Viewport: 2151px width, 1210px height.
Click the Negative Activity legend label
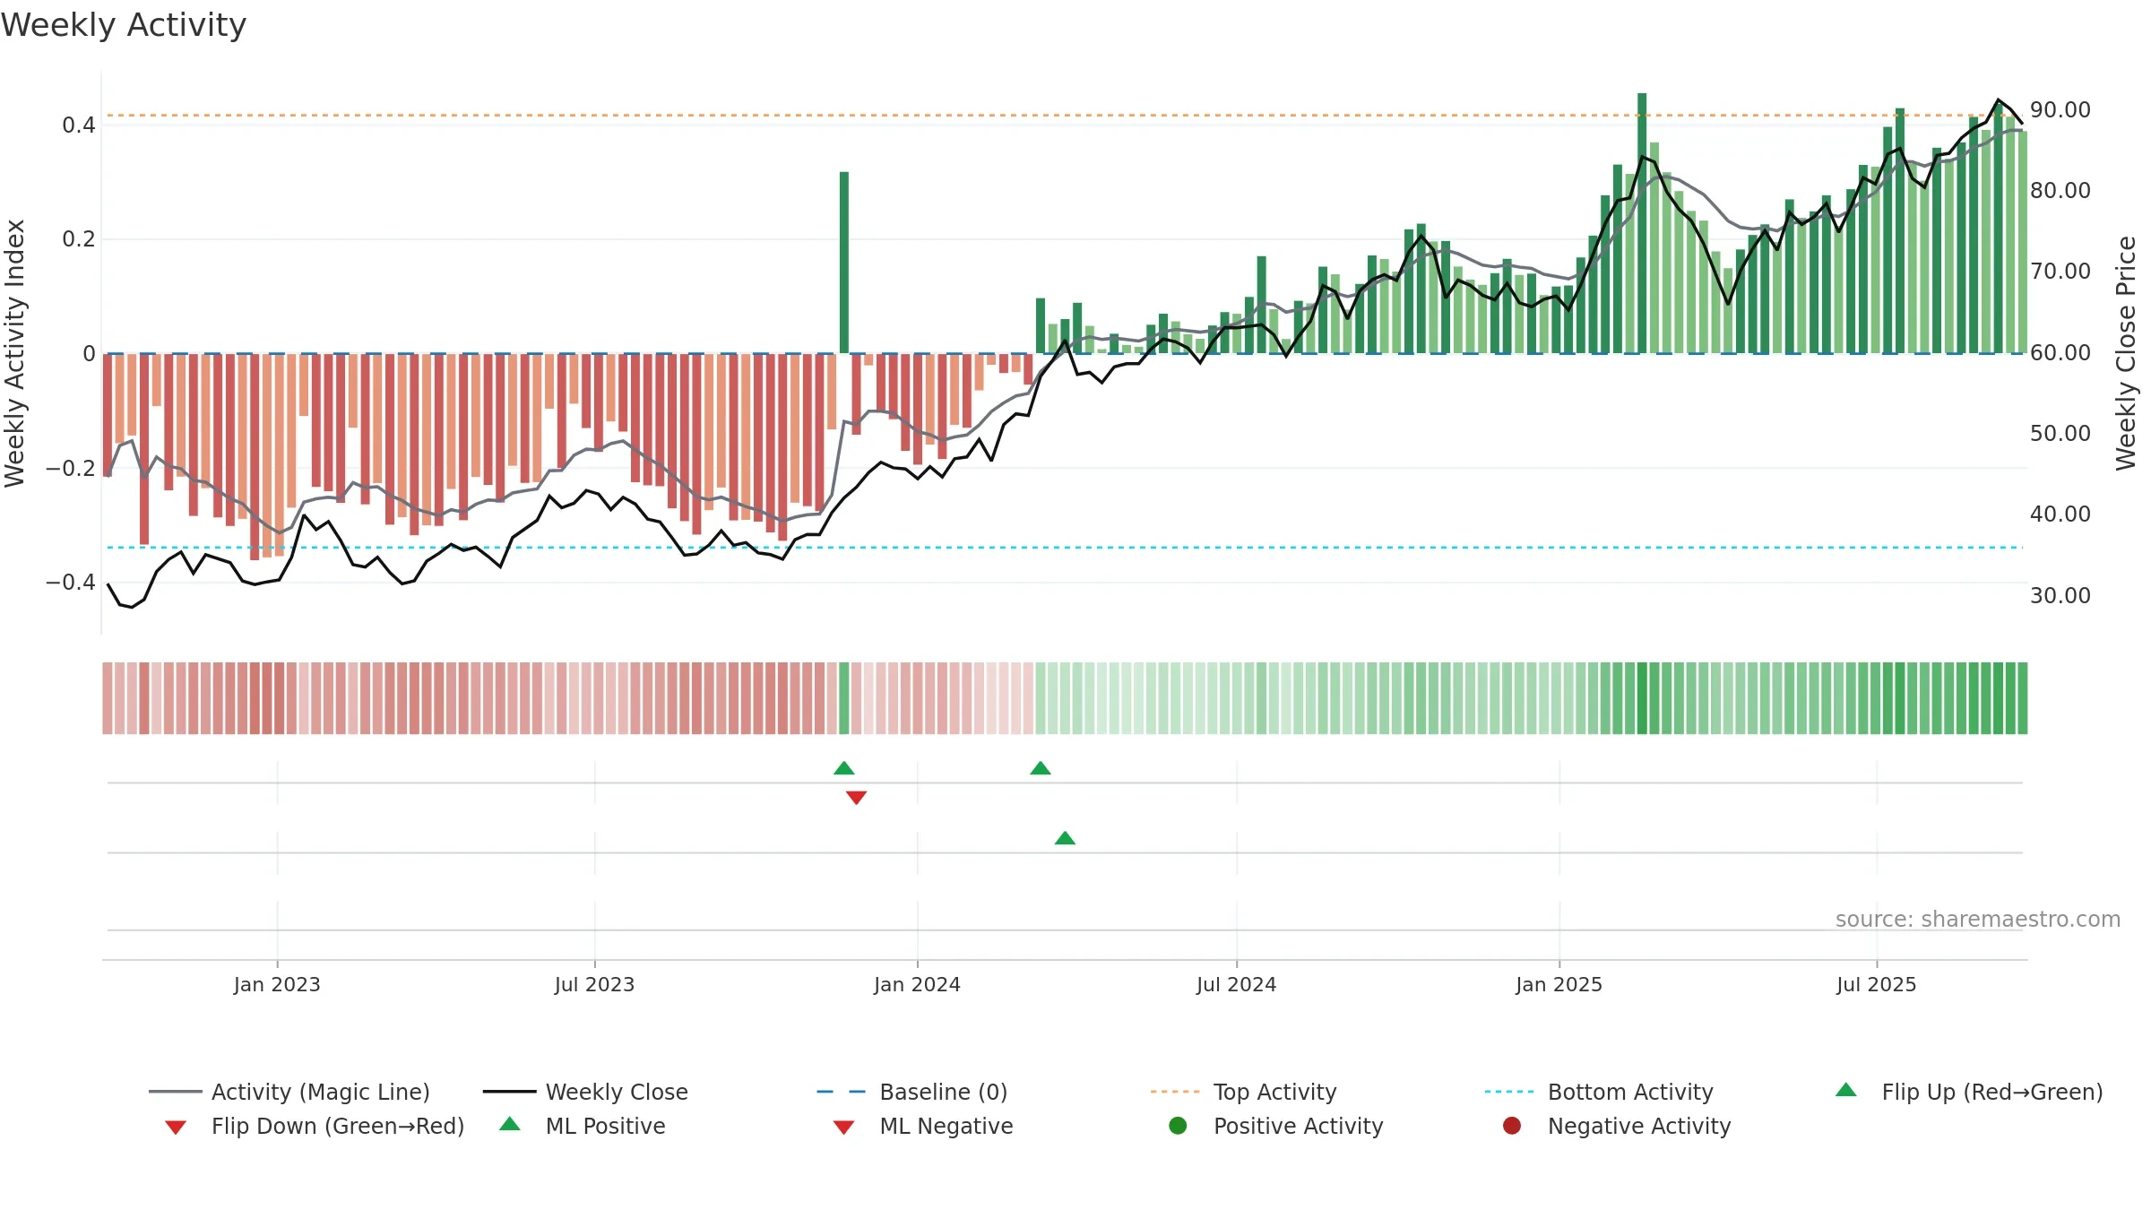click(1639, 1126)
